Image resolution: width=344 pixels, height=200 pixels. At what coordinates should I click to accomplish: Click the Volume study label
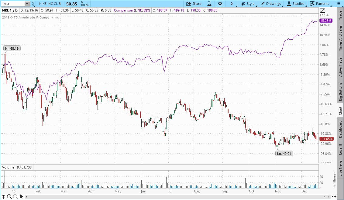[x=8, y=167]
